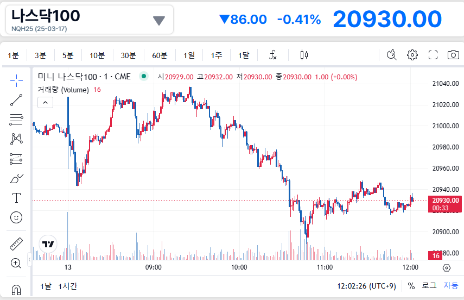The width and height of the screenshot is (464, 300).
Task: Toggle percent scale mode
Action: (x=411, y=286)
